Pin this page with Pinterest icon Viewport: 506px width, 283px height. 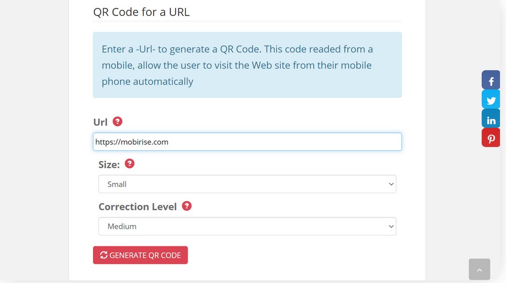pyautogui.click(x=491, y=138)
